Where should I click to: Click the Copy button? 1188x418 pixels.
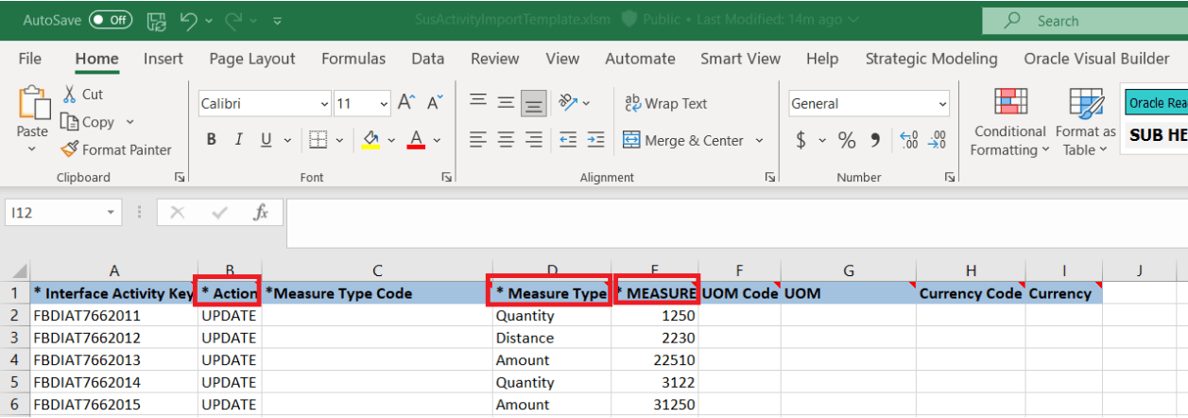tap(88, 122)
